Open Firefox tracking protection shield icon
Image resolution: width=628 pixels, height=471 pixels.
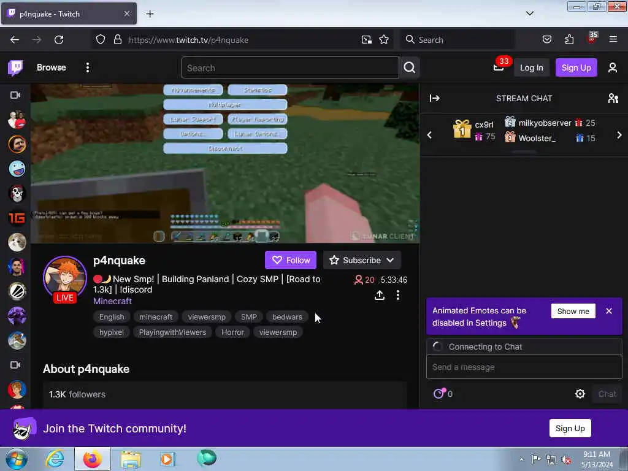(x=101, y=40)
